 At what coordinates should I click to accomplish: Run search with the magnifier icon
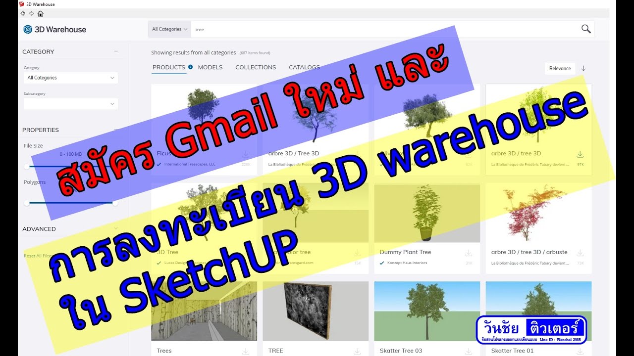click(586, 29)
